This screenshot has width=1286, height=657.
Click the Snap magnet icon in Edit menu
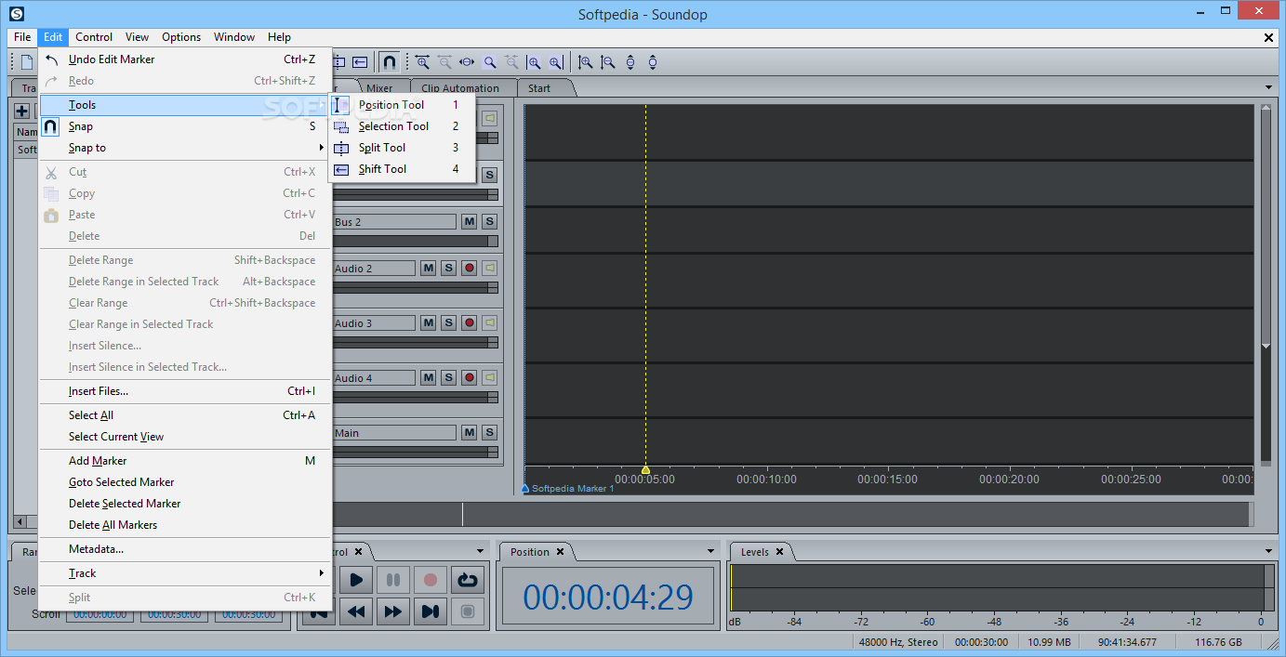51,126
